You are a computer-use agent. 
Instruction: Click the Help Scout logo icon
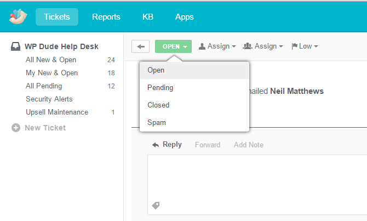(18, 16)
